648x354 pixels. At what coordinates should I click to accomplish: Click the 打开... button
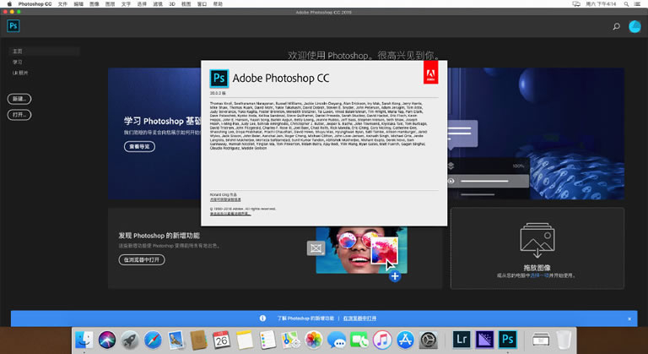pyautogui.click(x=19, y=115)
